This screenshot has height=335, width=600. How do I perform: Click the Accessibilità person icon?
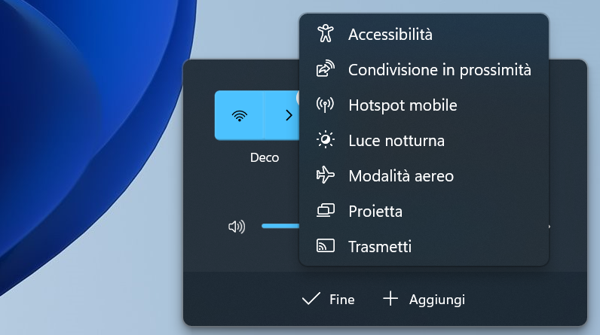click(325, 34)
